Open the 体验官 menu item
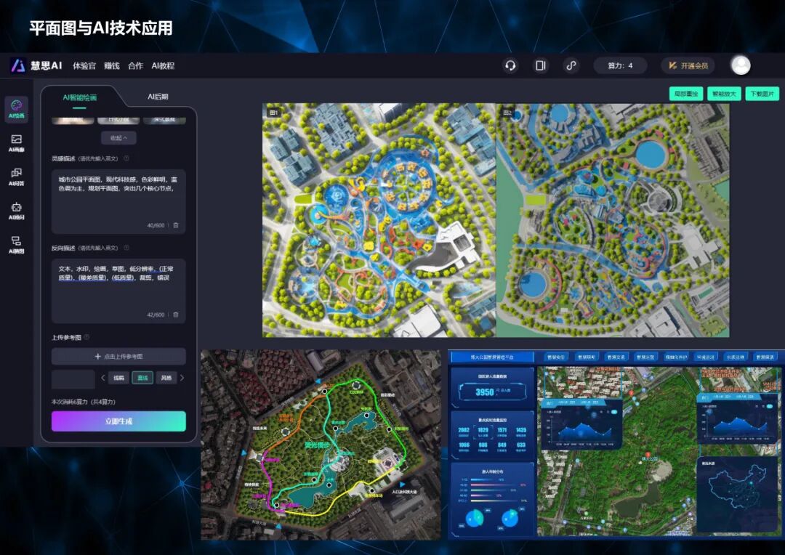785x555 pixels. pyautogui.click(x=84, y=65)
